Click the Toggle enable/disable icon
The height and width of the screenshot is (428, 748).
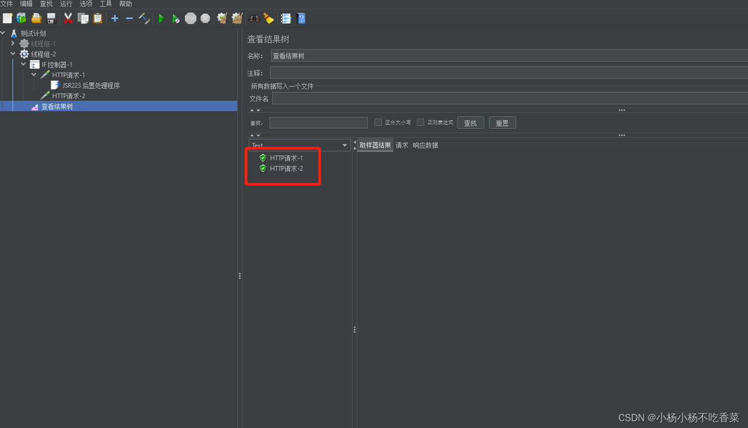click(x=144, y=18)
